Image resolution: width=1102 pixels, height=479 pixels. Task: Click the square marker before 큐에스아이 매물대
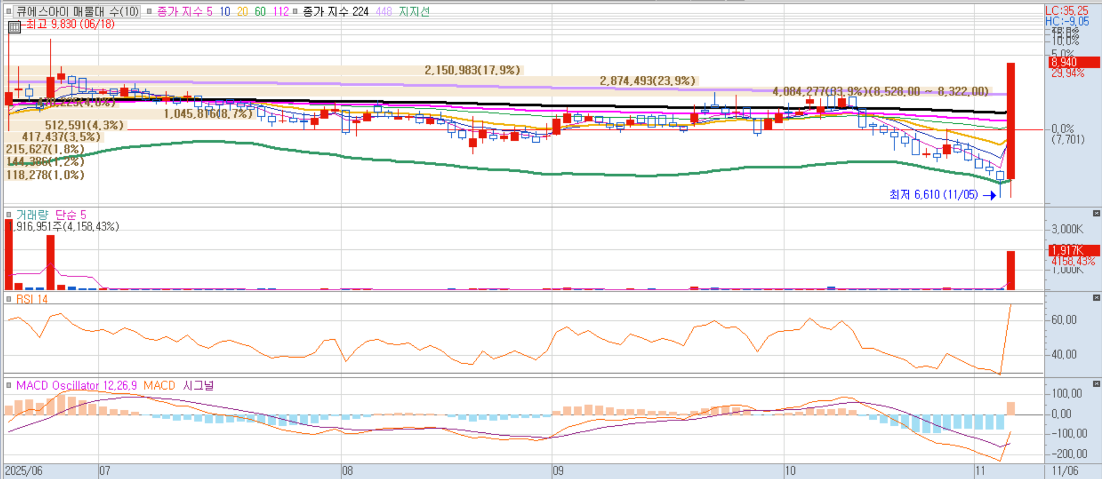[9, 11]
